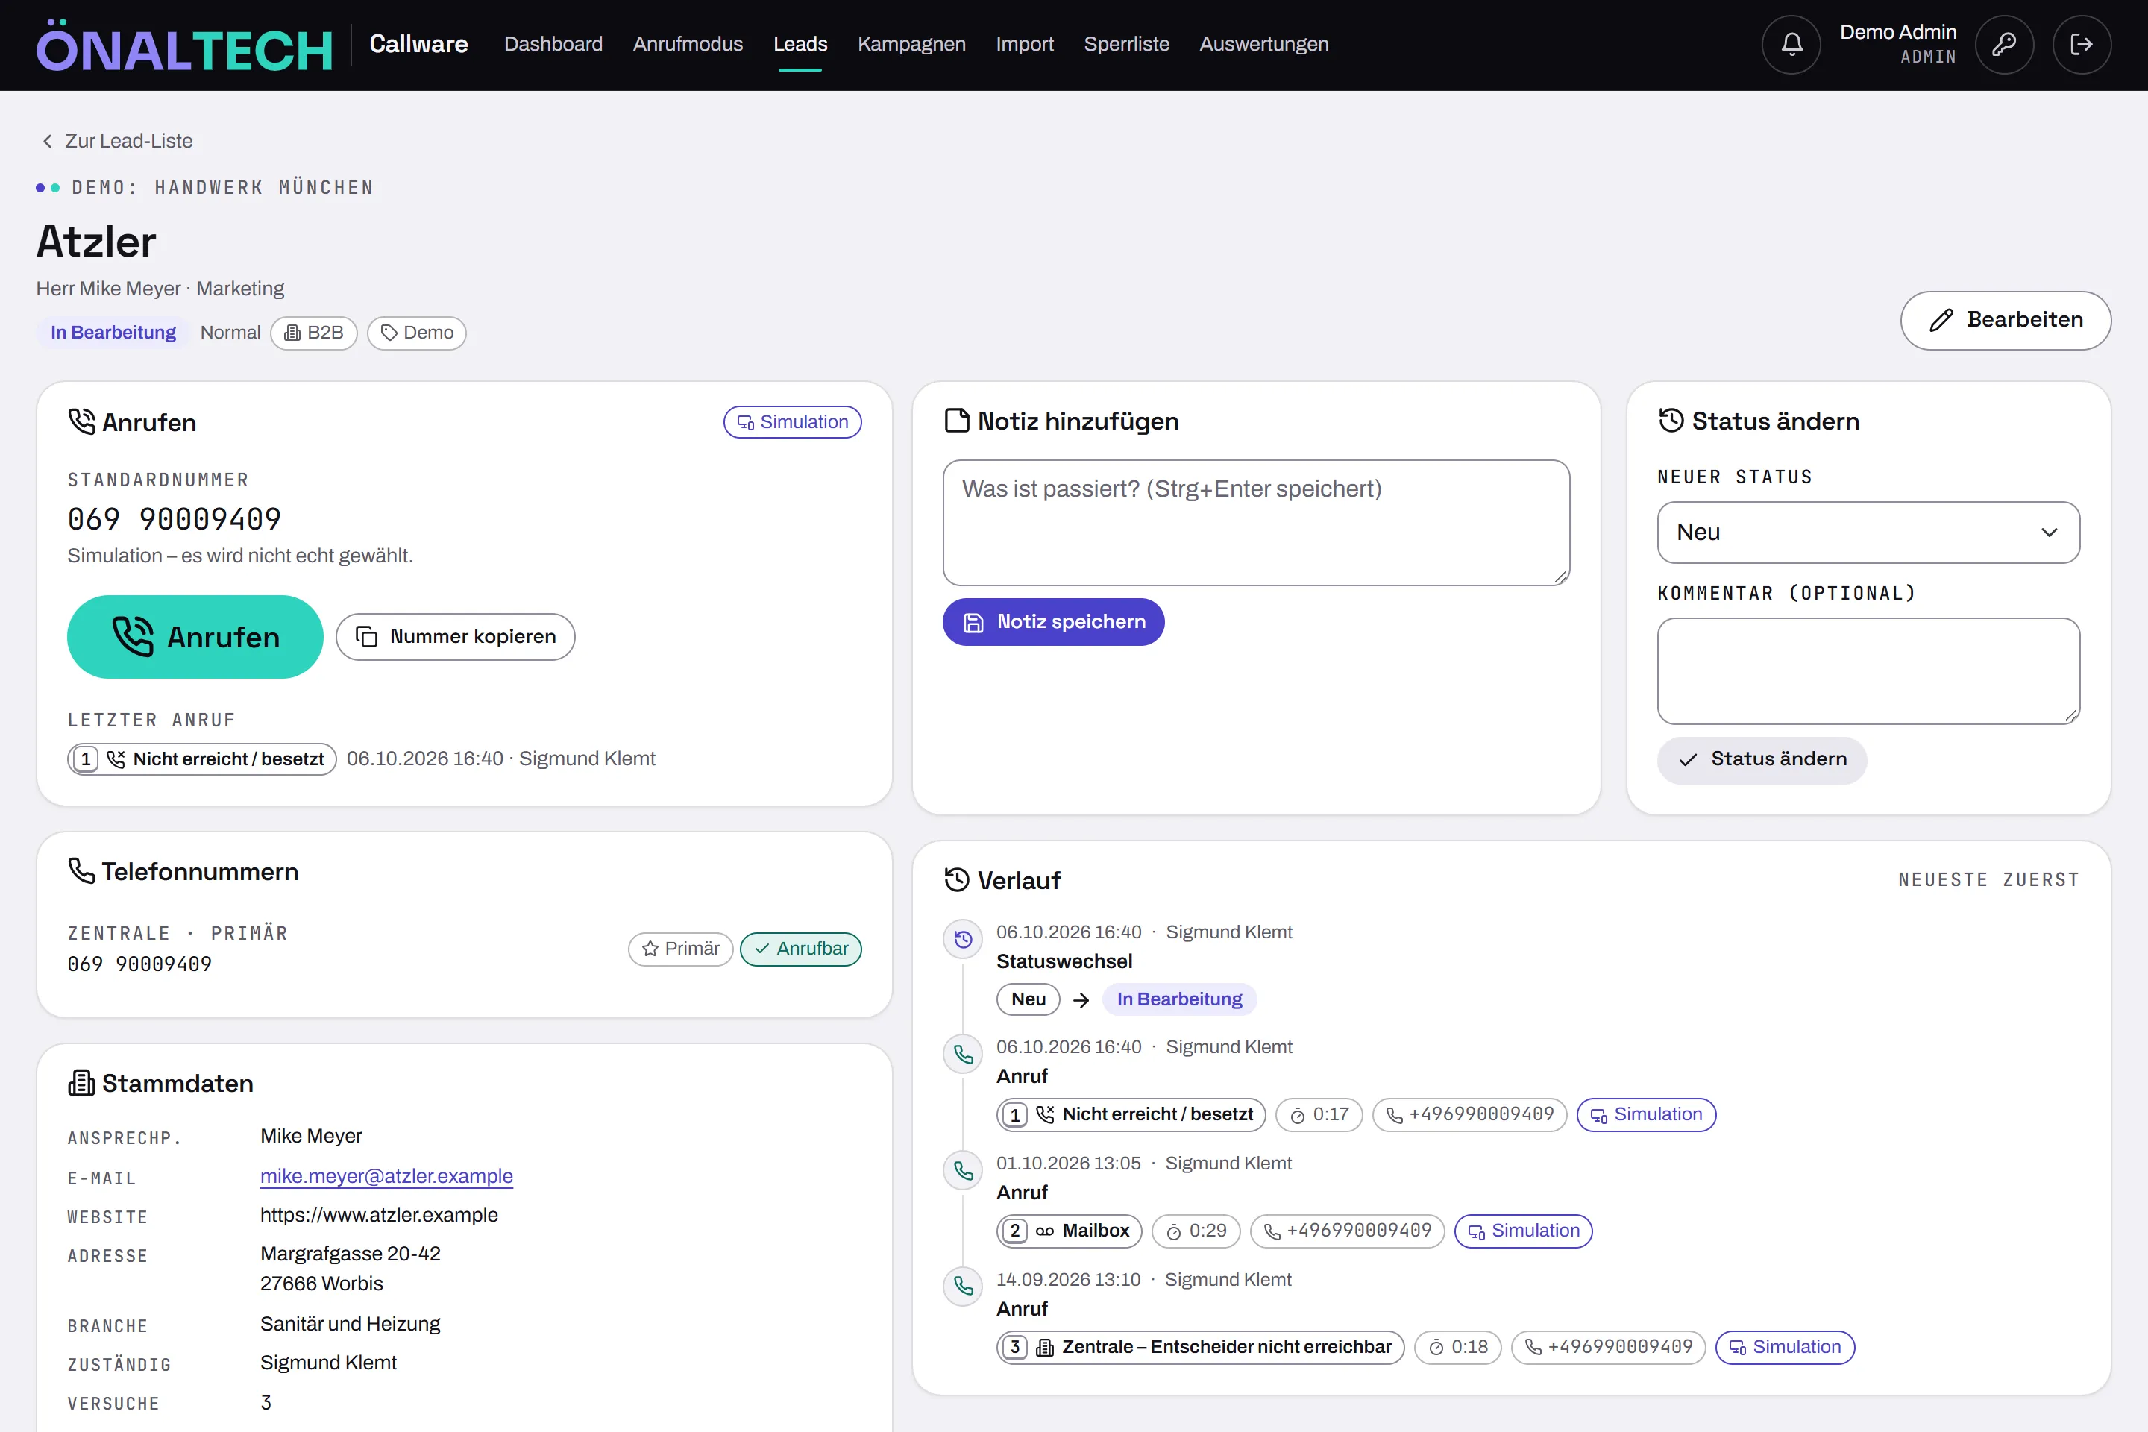Click the logout icon in header
This screenshot has height=1432, width=2148.
(x=2082, y=45)
